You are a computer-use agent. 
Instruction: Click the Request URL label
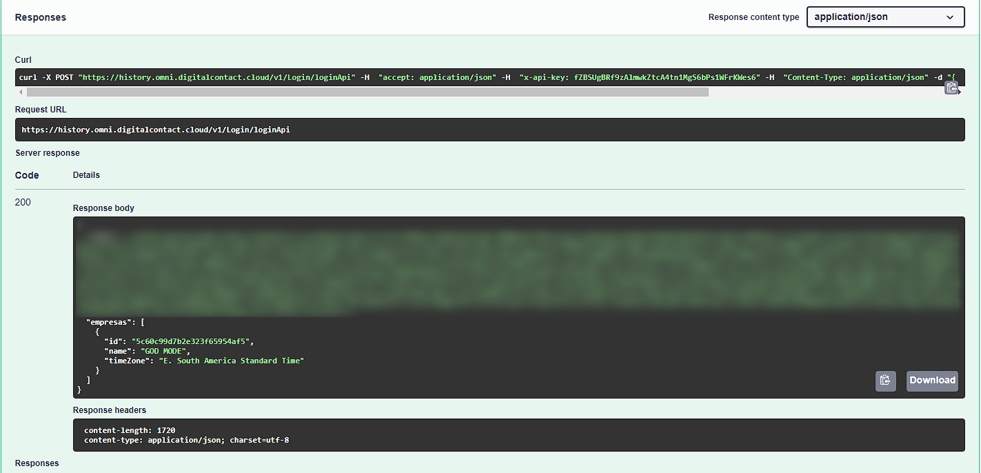[41, 110]
